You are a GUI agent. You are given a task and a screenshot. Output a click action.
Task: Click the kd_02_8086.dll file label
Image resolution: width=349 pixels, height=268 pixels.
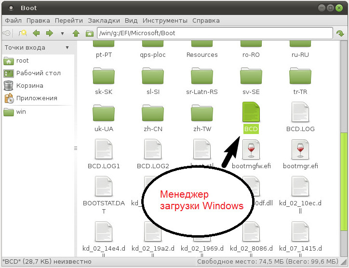pos(251,251)
